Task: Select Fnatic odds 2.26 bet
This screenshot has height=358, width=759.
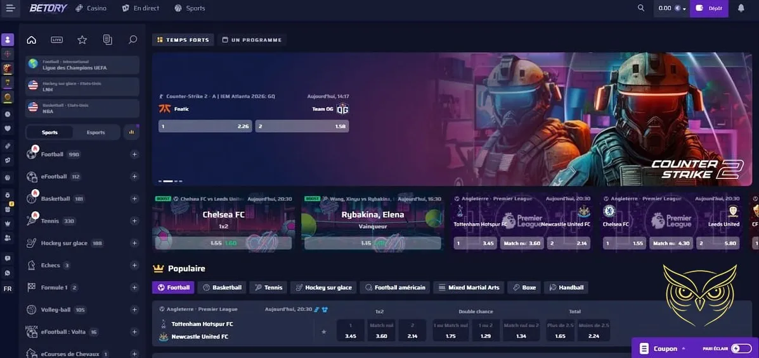Action: click(x=205, y=127)
